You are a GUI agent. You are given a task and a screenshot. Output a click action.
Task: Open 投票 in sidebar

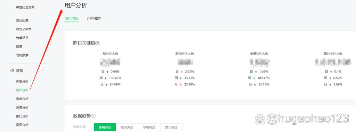pos(19,47)
